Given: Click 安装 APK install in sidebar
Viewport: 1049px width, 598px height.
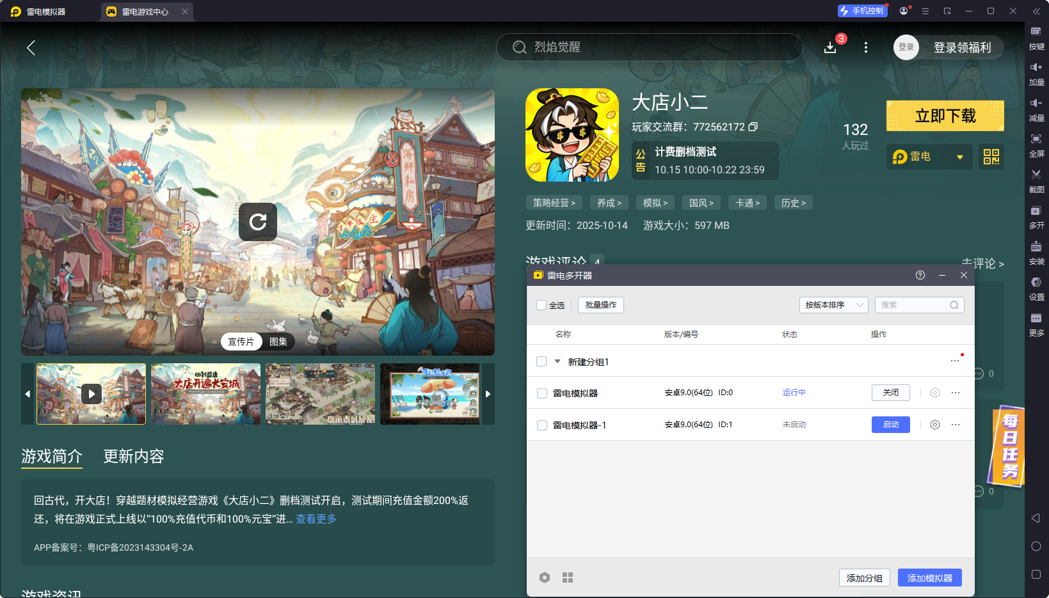Looking at the screenshot, I should point(1036,253).
